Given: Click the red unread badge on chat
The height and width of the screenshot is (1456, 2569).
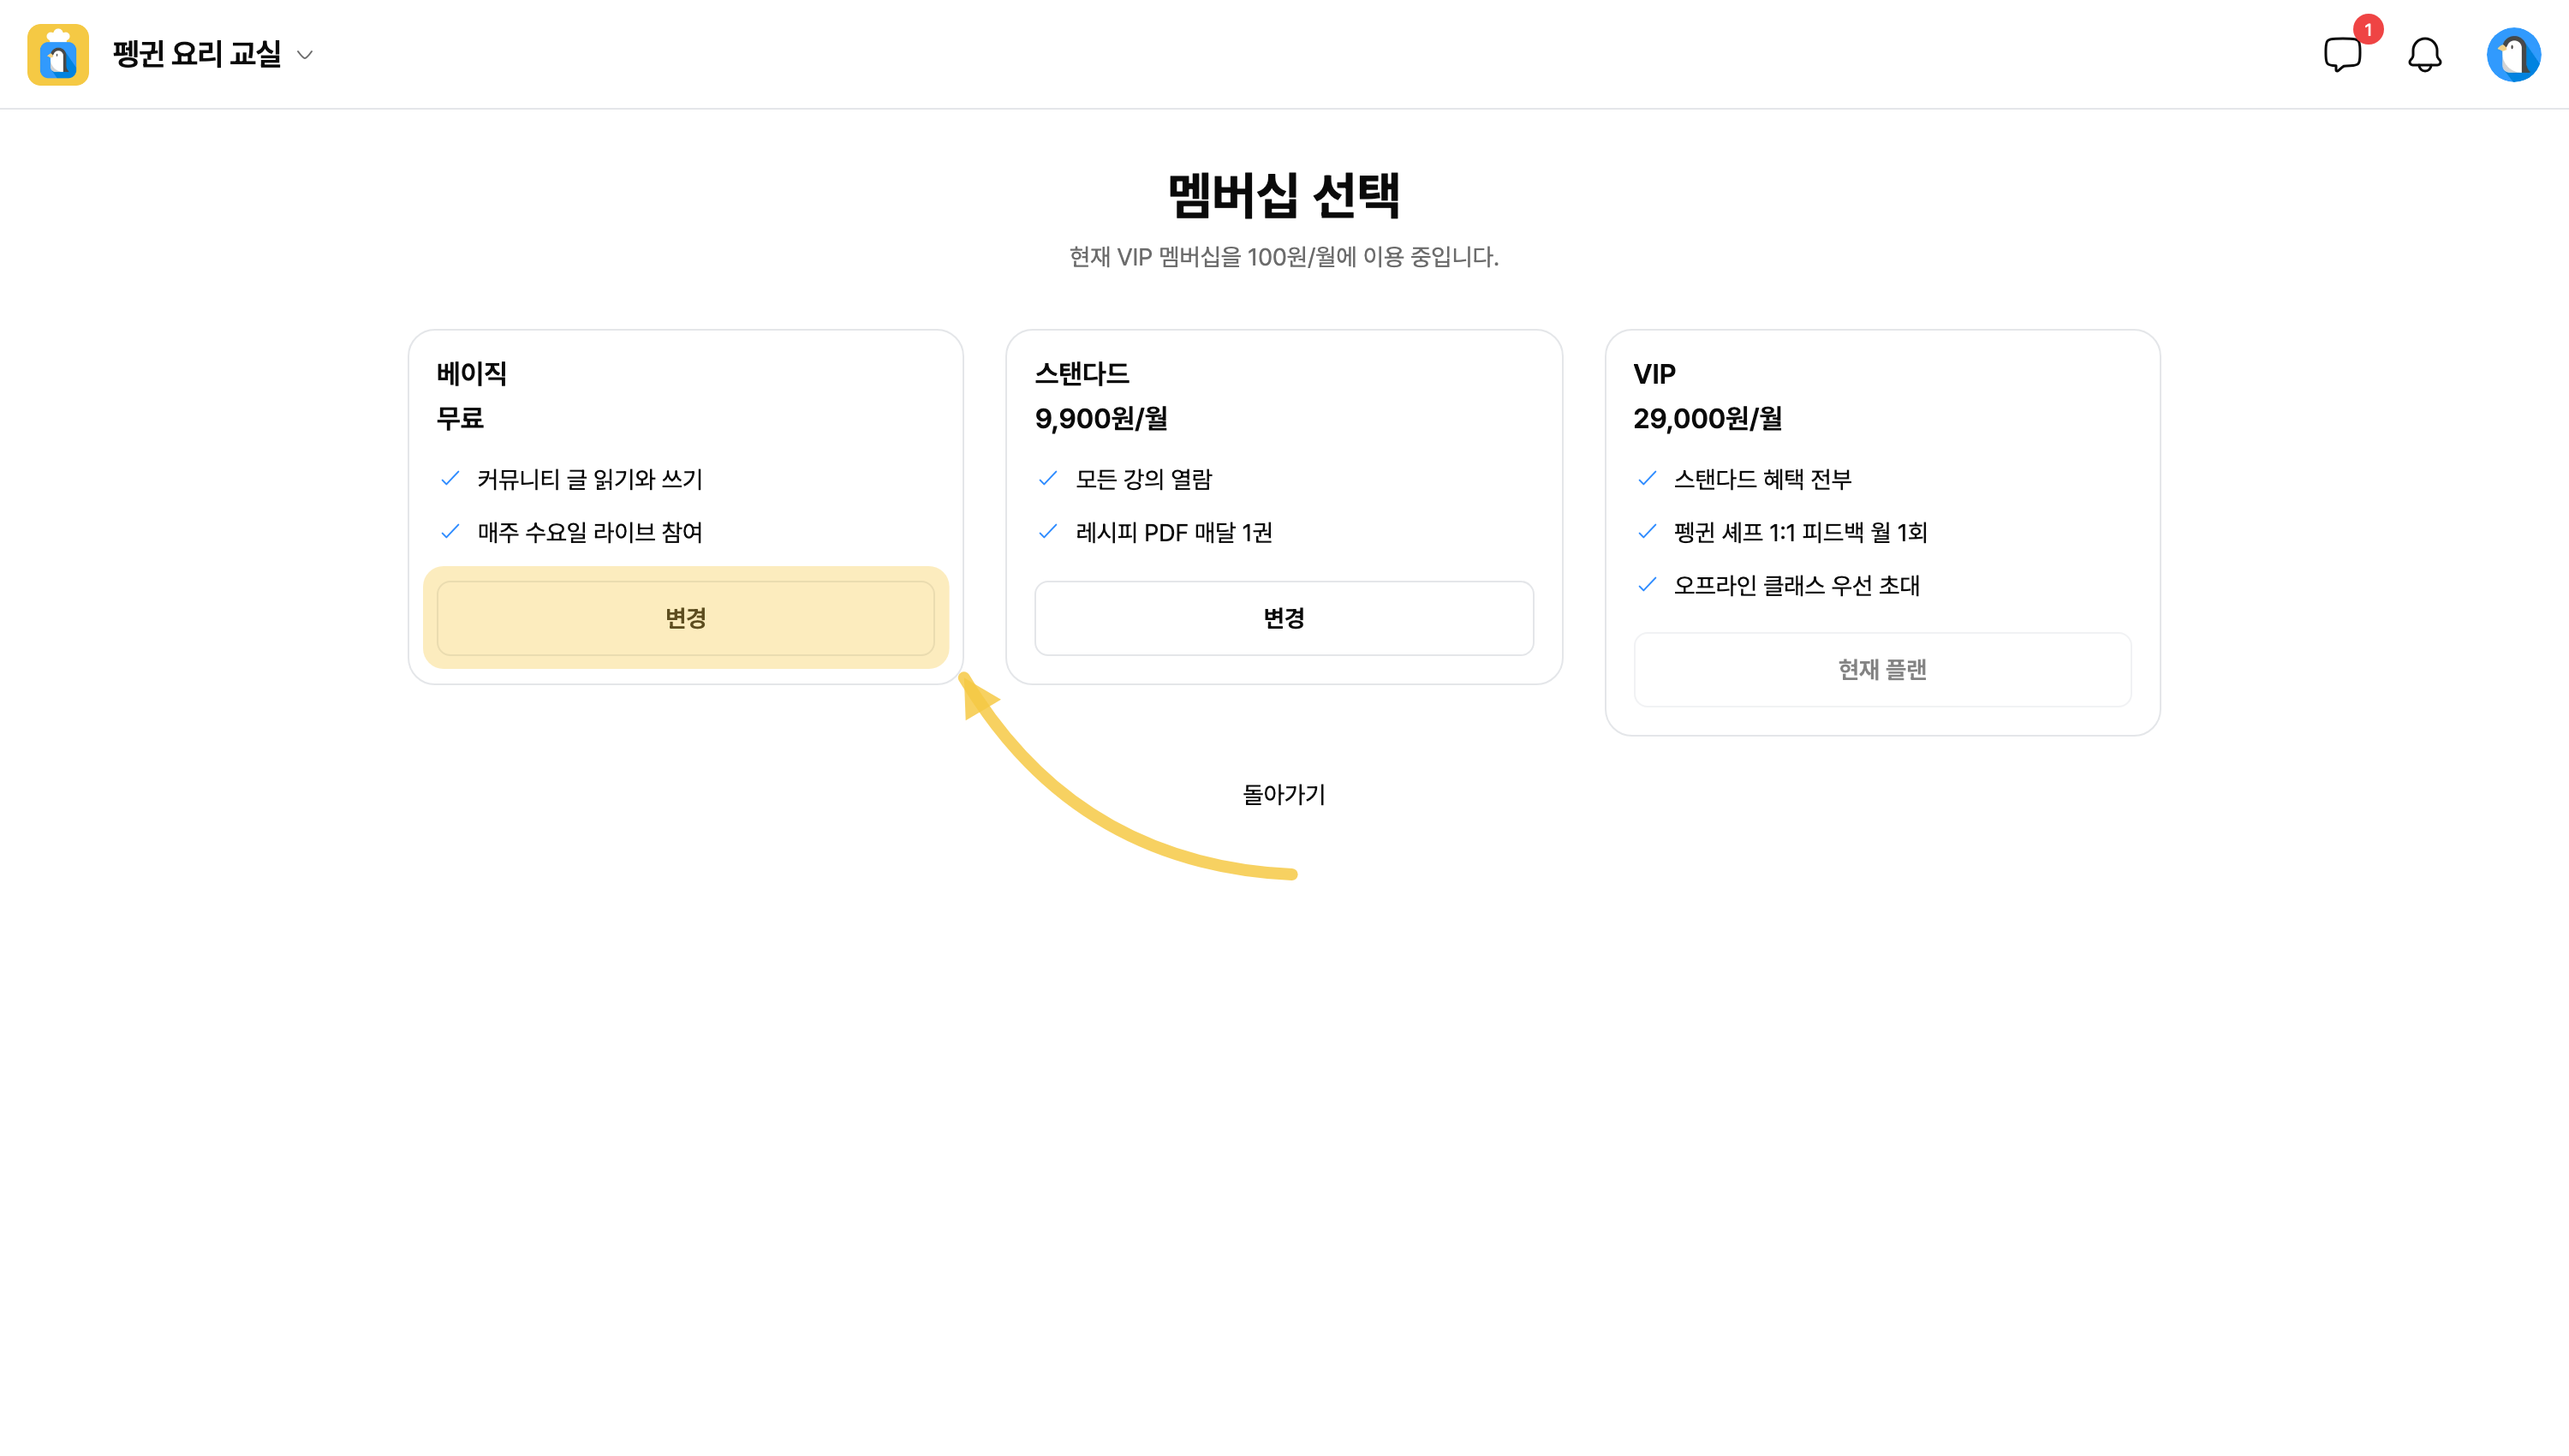Looking at the screenshot, I should coord(2367,29).
